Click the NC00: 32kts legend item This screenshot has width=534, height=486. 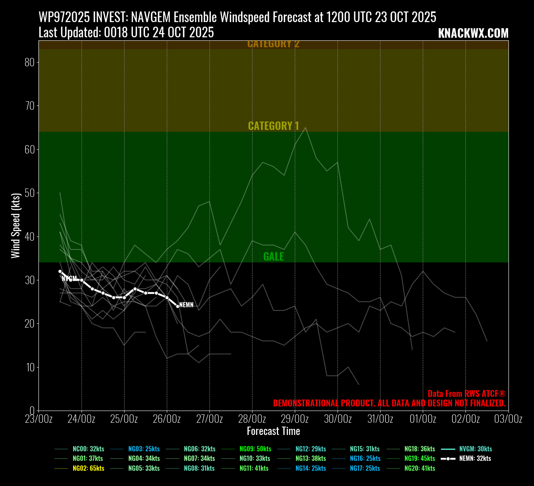tap(88, 449)
